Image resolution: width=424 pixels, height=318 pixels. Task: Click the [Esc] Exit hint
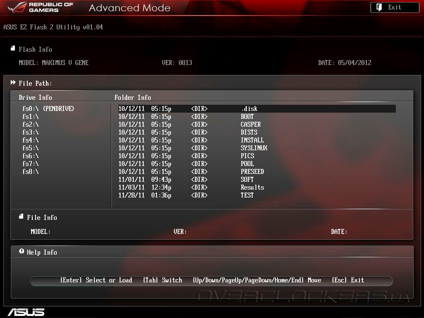tap(348, 280)
